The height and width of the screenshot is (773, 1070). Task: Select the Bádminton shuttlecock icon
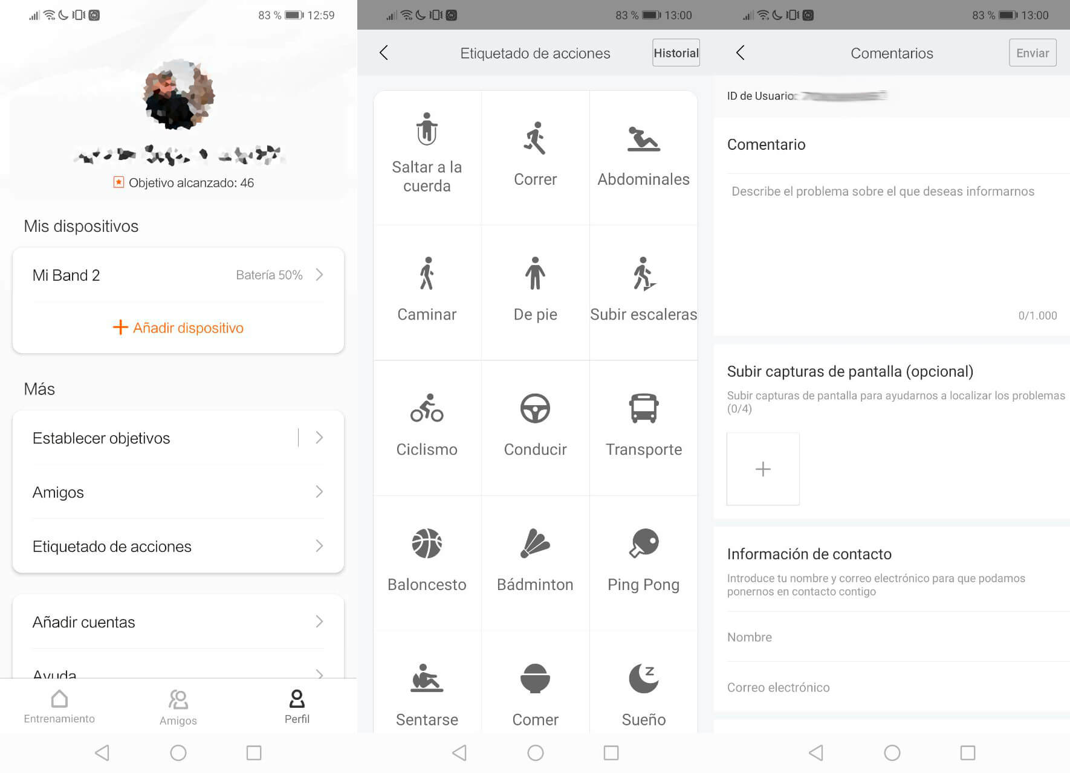point(535,543)
